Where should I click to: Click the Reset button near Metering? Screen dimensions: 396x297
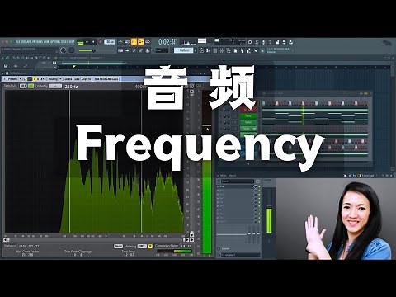point(118,246)
